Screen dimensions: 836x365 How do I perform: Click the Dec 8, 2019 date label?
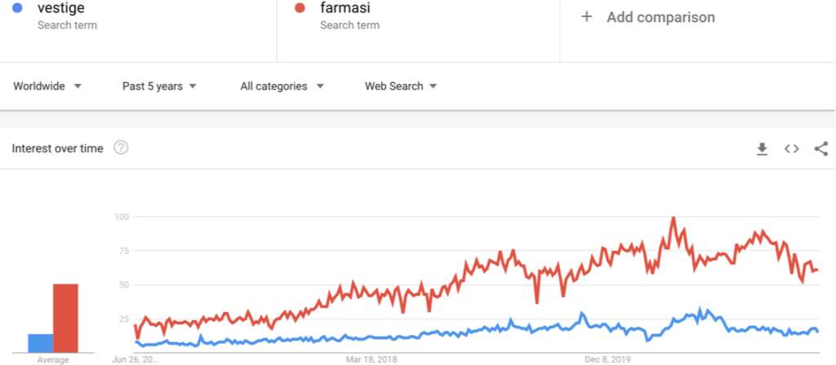(608, 359)
